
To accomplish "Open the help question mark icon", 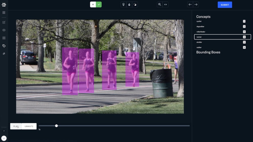I will [x=4, y=131].
